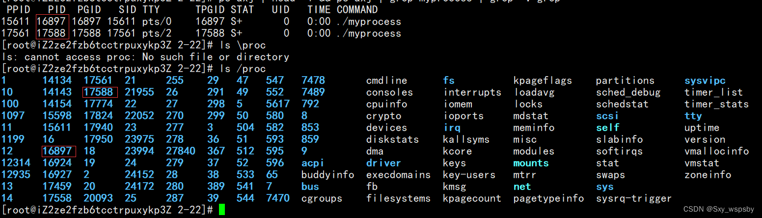Click the acpi directory entry

pyautogui.click(x=313, y=163)
